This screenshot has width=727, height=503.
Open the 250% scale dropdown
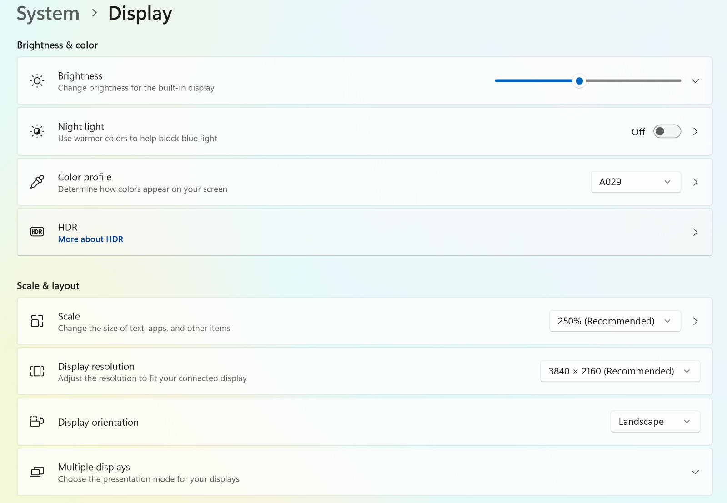(615, 321)
